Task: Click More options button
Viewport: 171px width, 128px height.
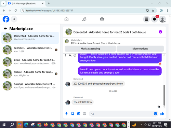Action: coord(140,48)
